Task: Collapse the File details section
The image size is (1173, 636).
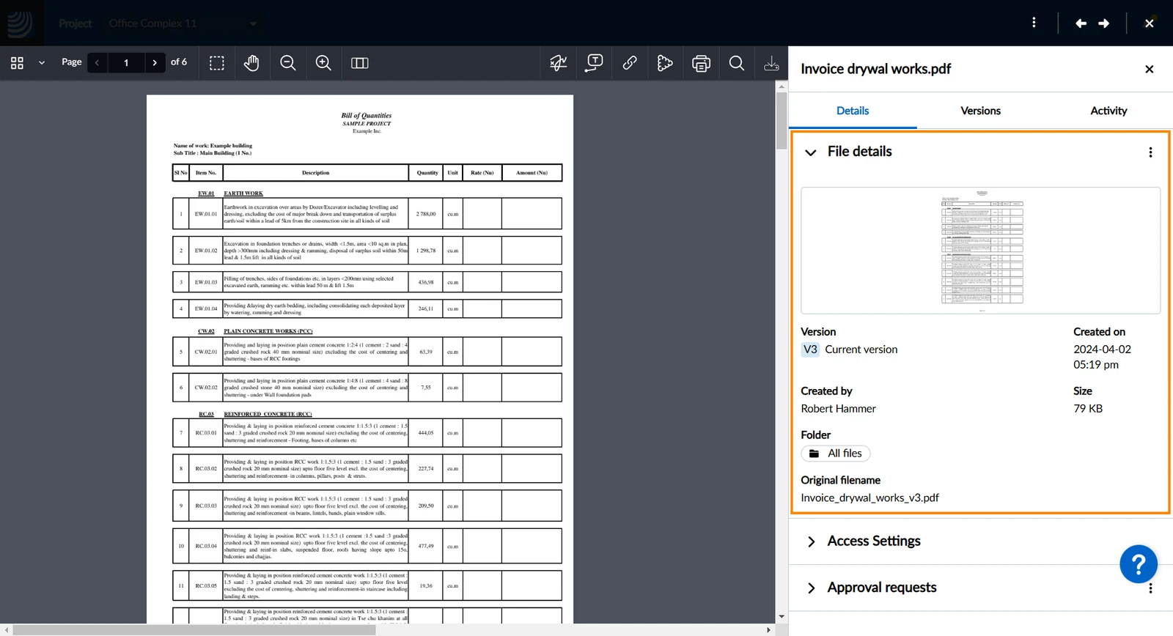Action: tap(810, 152)
